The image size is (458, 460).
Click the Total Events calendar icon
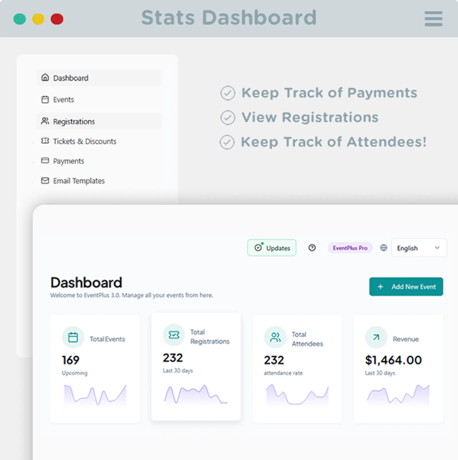point(73,337)
